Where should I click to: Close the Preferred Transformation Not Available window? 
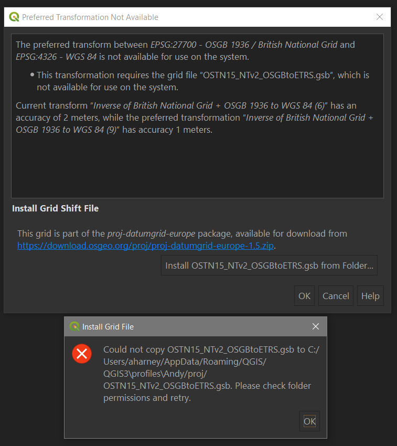[x=380, y=17]
